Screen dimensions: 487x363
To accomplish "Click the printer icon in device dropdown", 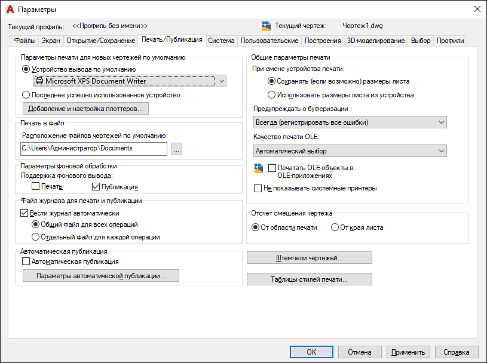I will pyautogui.click(x=39, y=81).
